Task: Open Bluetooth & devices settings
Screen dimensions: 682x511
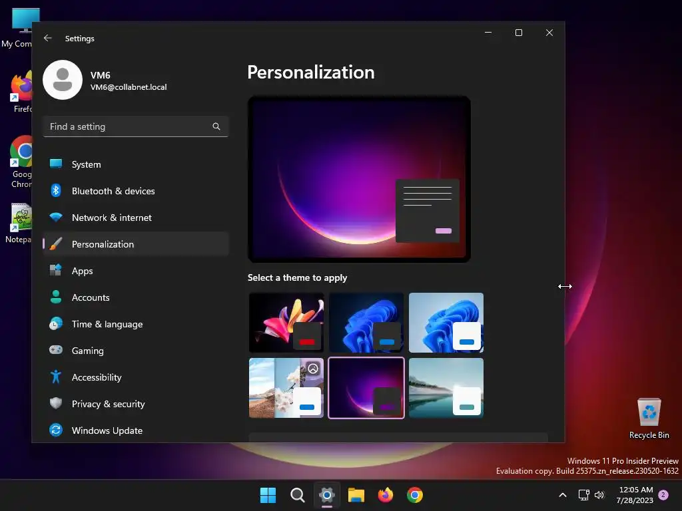Action: (x=136, y=191)
